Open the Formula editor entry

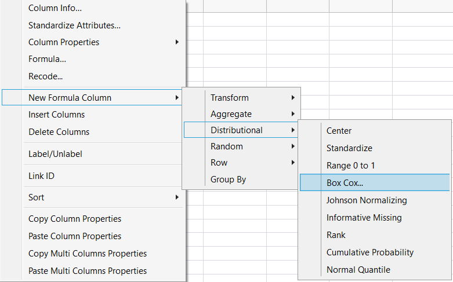(47, 59)
